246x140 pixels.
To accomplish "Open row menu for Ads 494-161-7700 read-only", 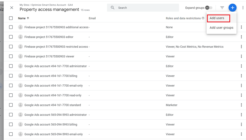I will click(241, 95).
